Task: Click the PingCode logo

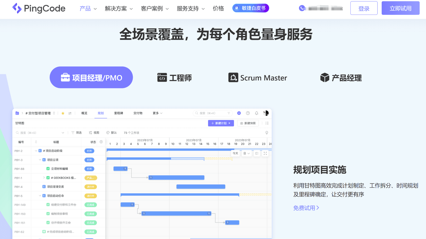Action: click(39, 8)
